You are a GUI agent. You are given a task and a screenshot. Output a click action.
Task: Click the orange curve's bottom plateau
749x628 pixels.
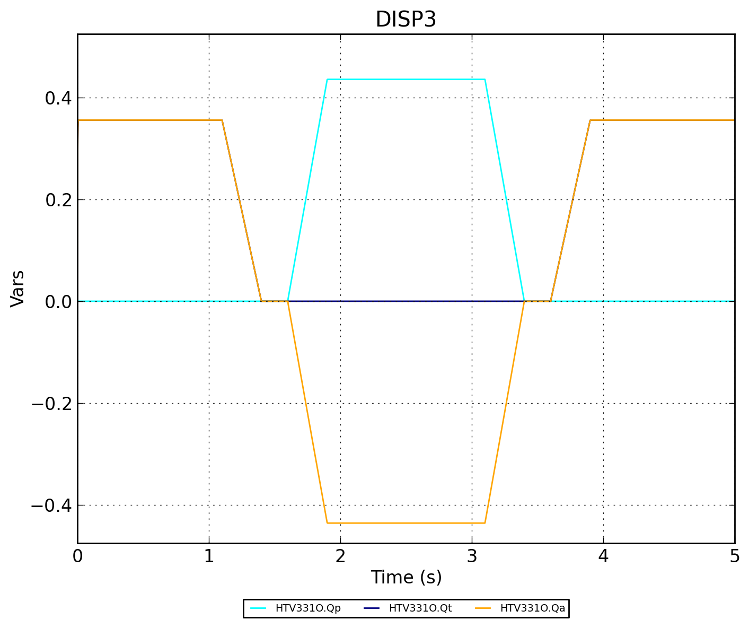[406, 523]
